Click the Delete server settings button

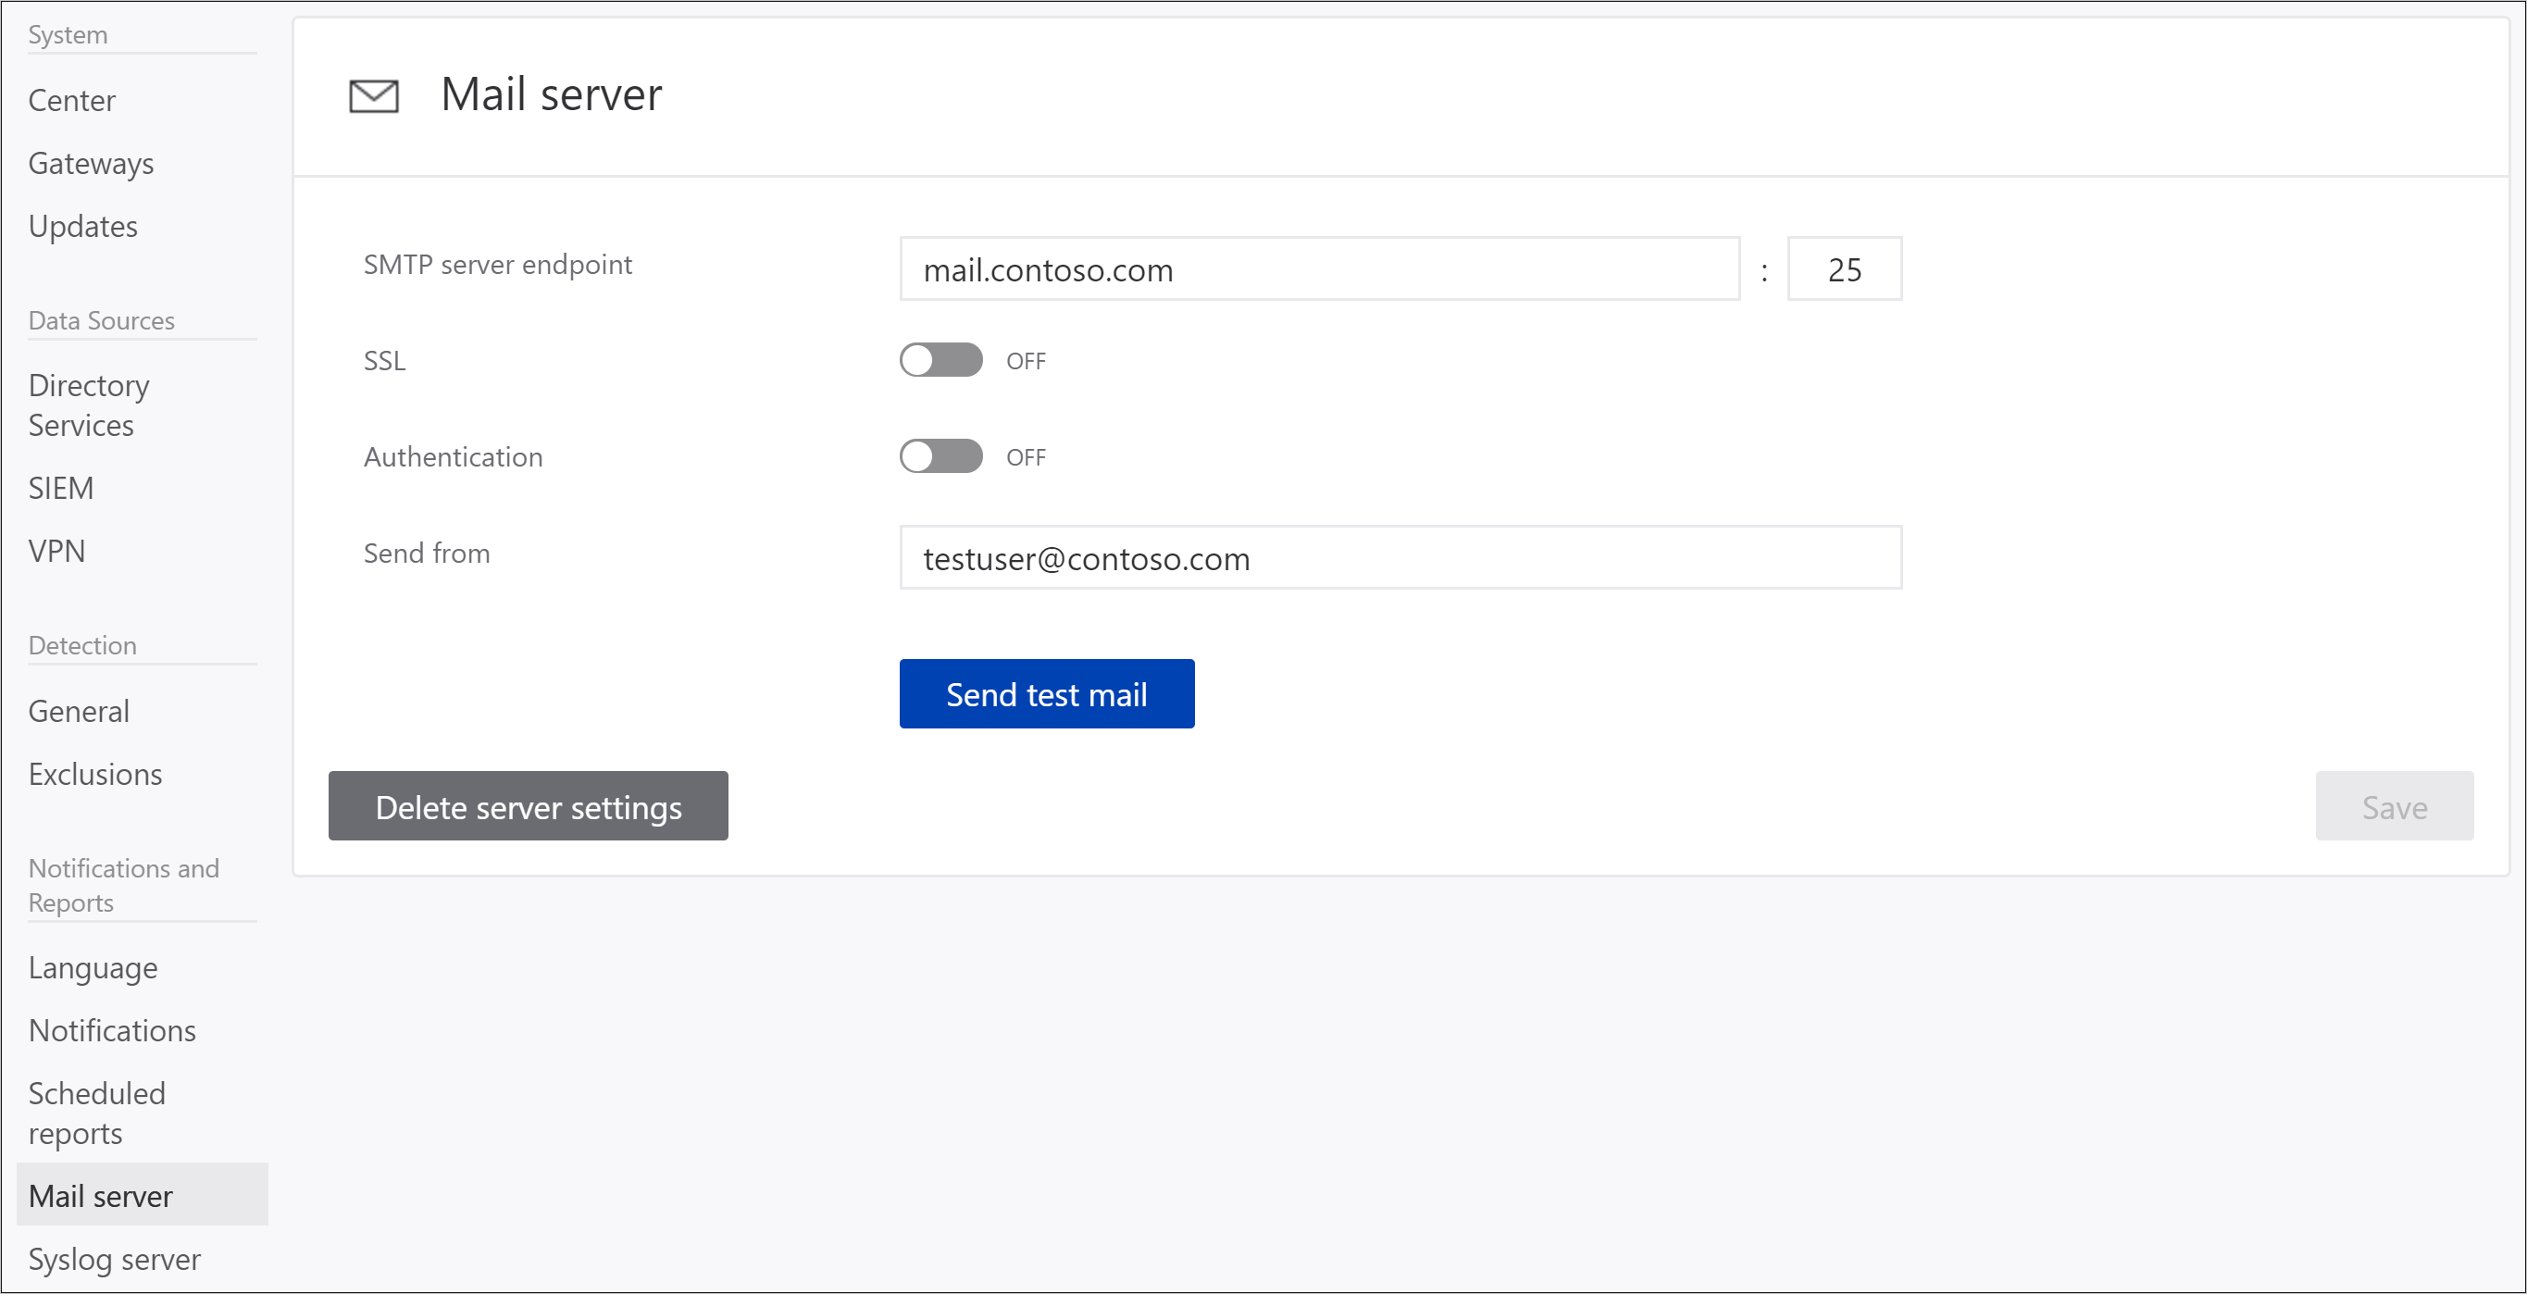click(527, 805)
